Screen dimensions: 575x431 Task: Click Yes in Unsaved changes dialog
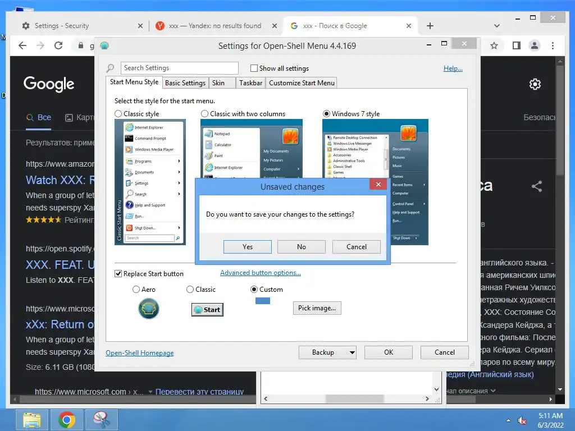click(248, 247)
